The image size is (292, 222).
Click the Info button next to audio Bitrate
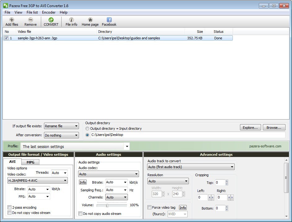83,182
